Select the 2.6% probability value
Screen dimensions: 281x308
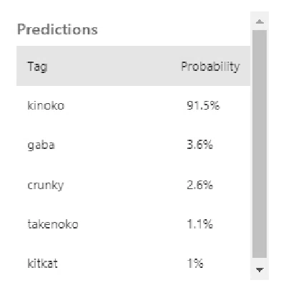point(199,185)
